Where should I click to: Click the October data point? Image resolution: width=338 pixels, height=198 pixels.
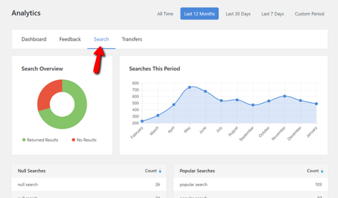click(269, 101)
